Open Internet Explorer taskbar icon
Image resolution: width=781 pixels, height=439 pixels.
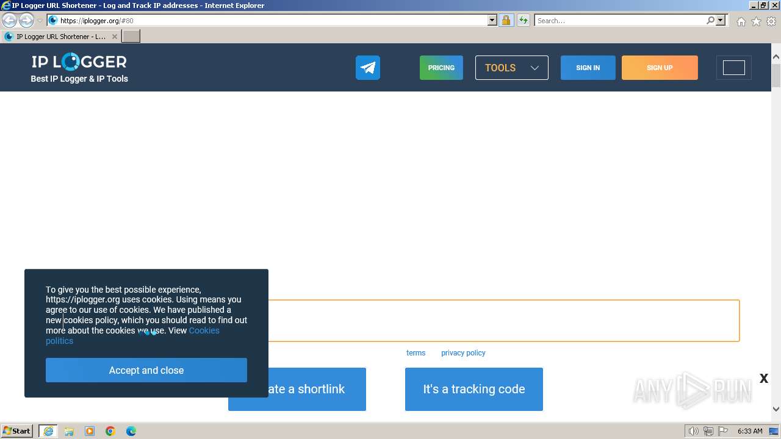tap(48, 431)
